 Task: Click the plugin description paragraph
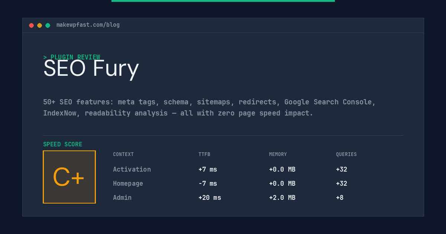coord(209,107)
